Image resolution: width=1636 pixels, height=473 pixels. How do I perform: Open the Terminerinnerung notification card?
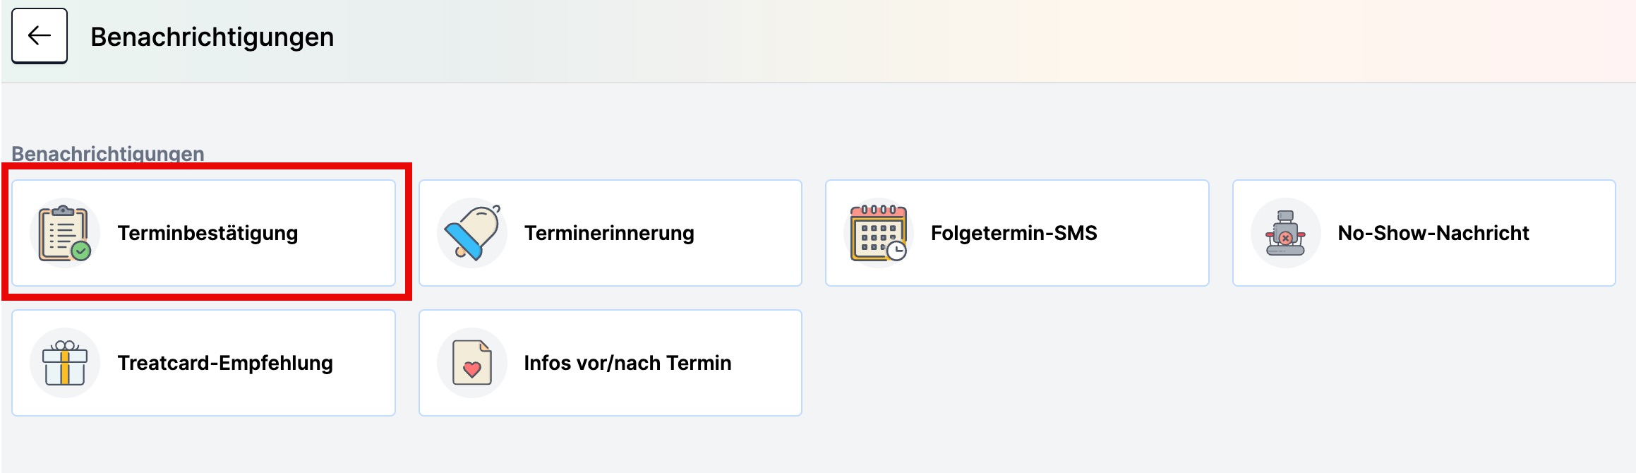point(611,233)
